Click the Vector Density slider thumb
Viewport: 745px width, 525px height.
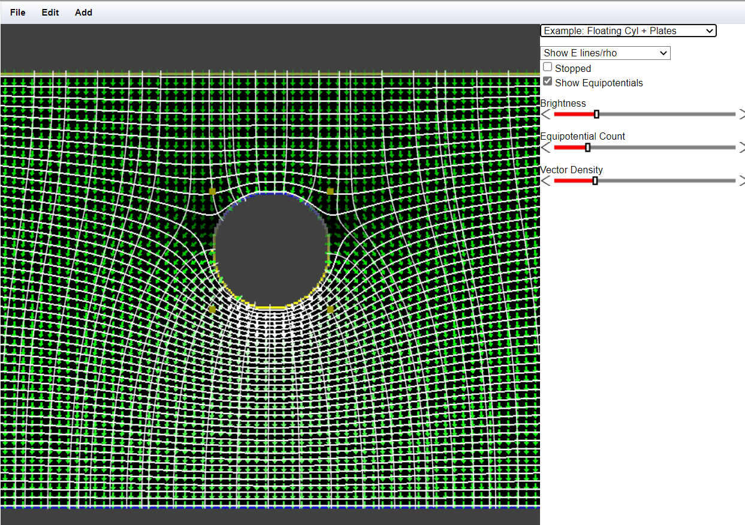pos(595,180)
